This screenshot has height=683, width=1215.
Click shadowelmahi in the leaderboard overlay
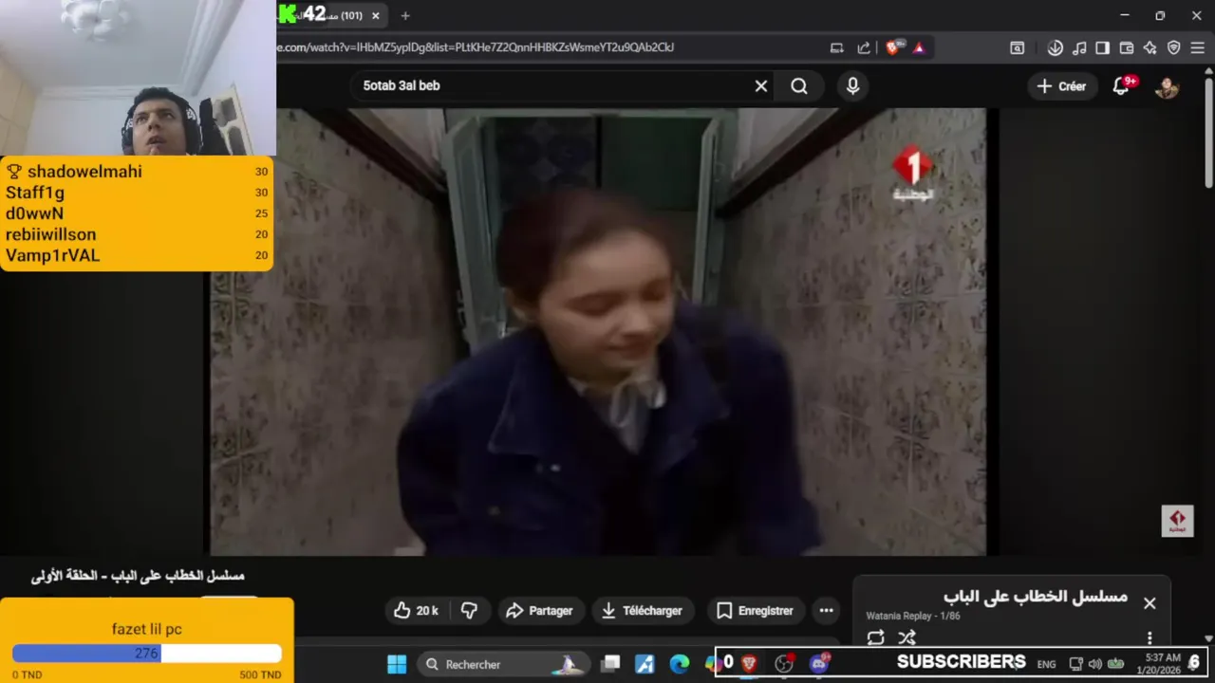[84, 172]
